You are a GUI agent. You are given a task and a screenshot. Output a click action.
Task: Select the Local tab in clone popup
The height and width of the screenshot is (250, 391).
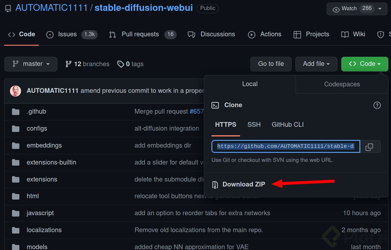tap(250, 84)
